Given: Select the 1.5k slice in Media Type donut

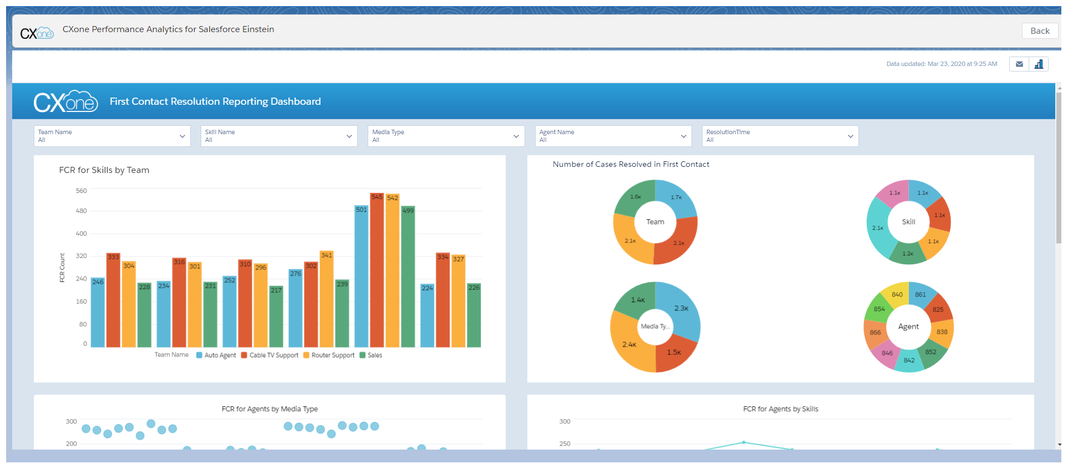Looking at the screenshot, I should [x=674, y=352].
